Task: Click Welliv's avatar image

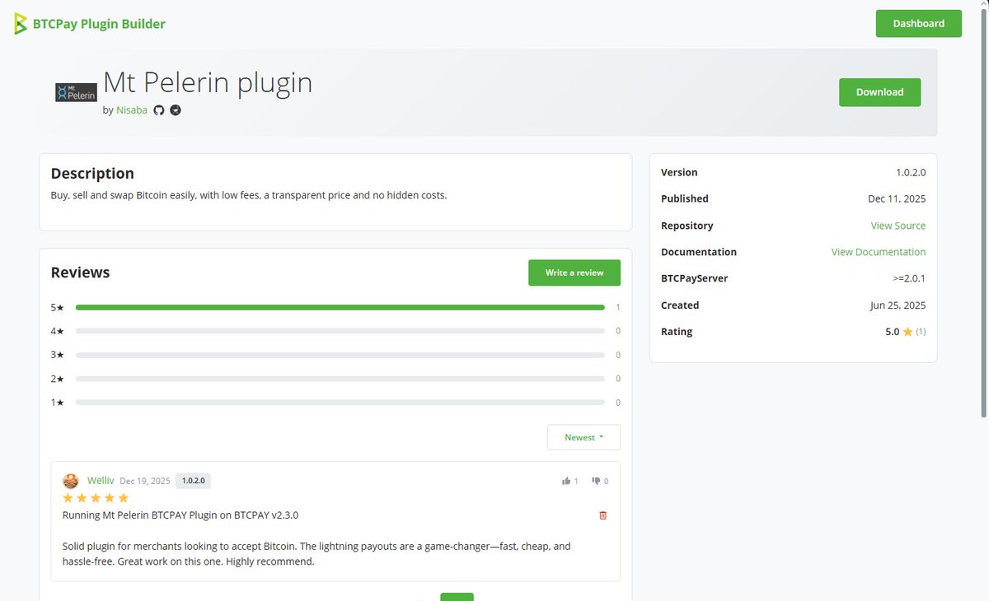Action: tap(71, 481)
